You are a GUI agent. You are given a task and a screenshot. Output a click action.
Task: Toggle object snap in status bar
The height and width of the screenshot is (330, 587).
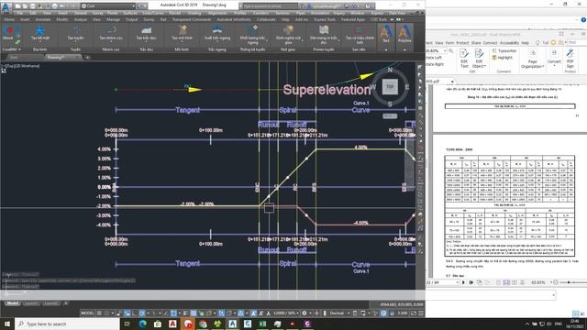pyautogui.click(x=174, y=313)
